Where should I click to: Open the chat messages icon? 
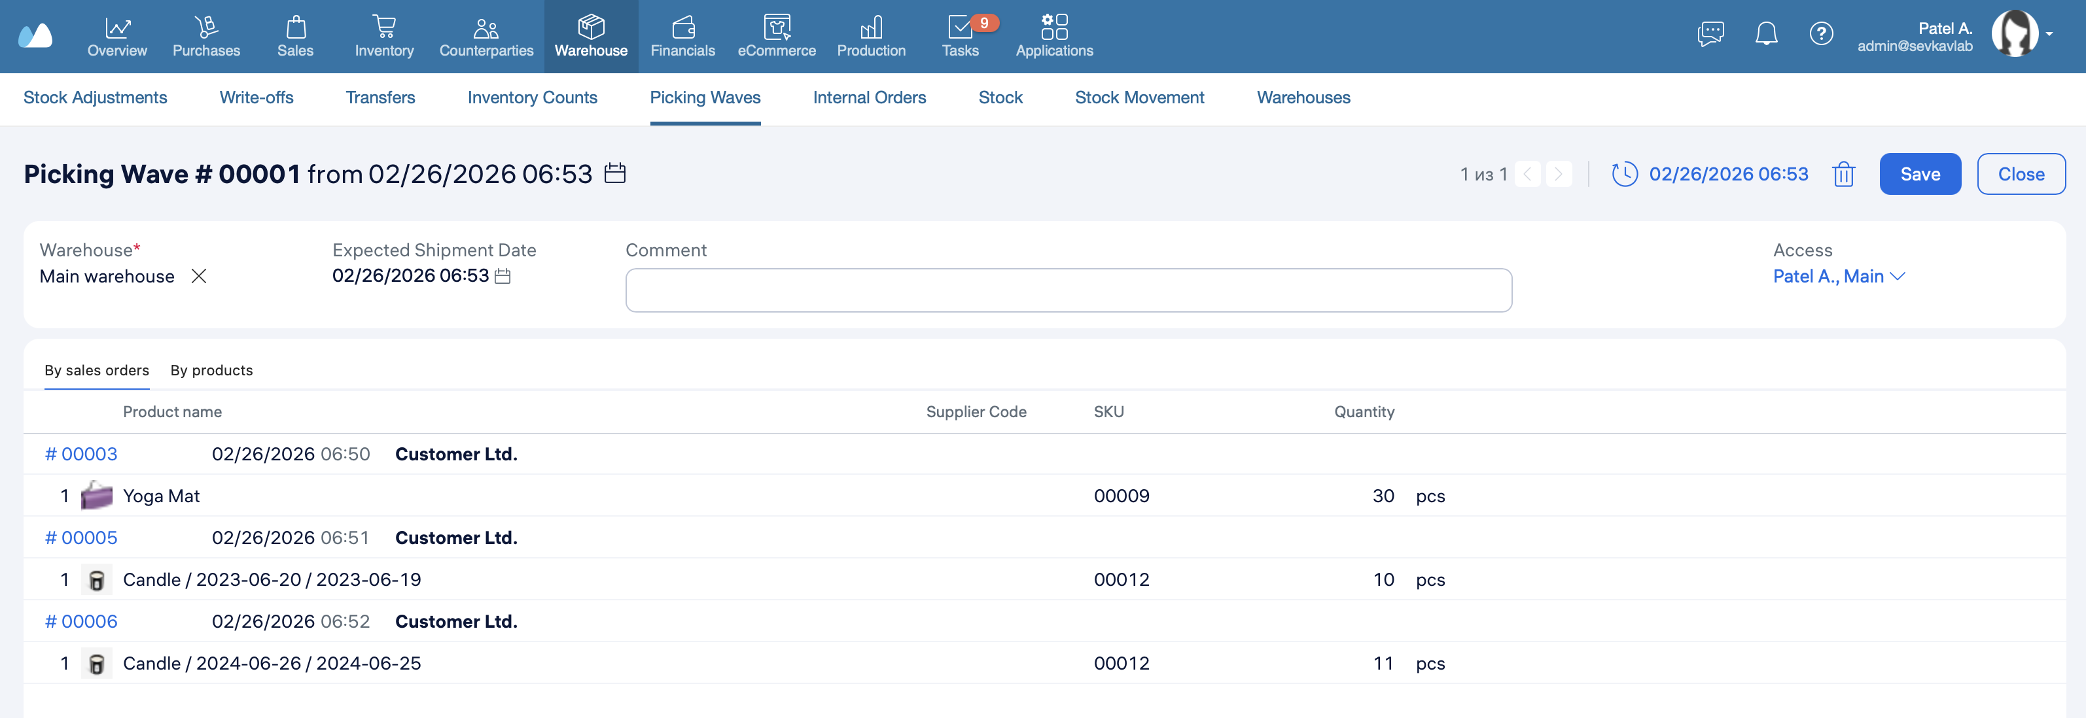1710,34
